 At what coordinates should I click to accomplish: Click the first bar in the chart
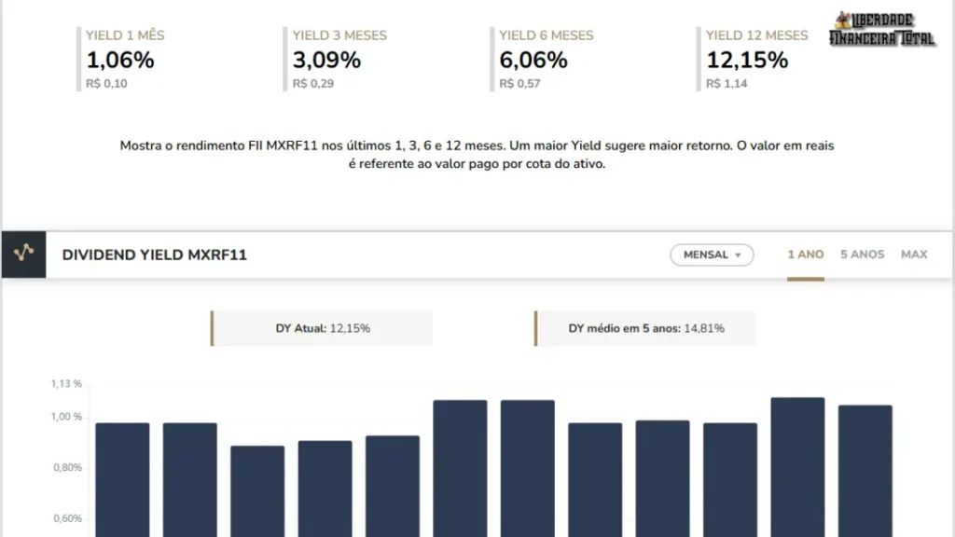(122, 480)
